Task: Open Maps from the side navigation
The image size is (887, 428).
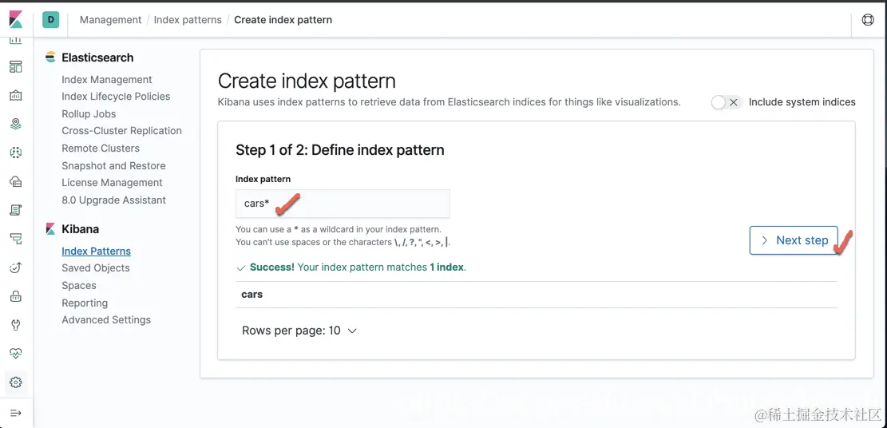Action: (x=16, y=124)
